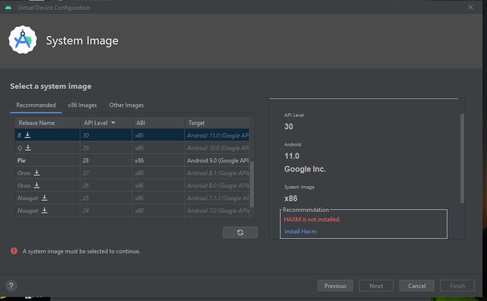Screen dimensions: 487x301
Task: Sort by API Level column arrow
Action: [x=113, y=123]
